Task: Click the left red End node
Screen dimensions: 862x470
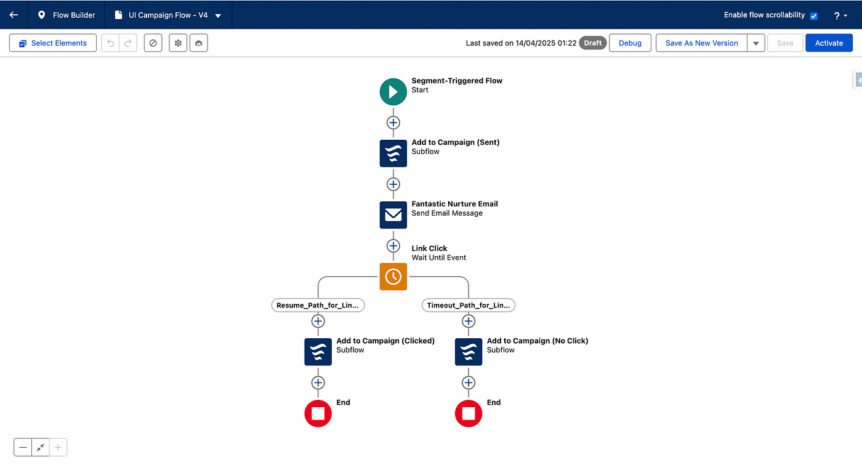Action: [318, 413]
